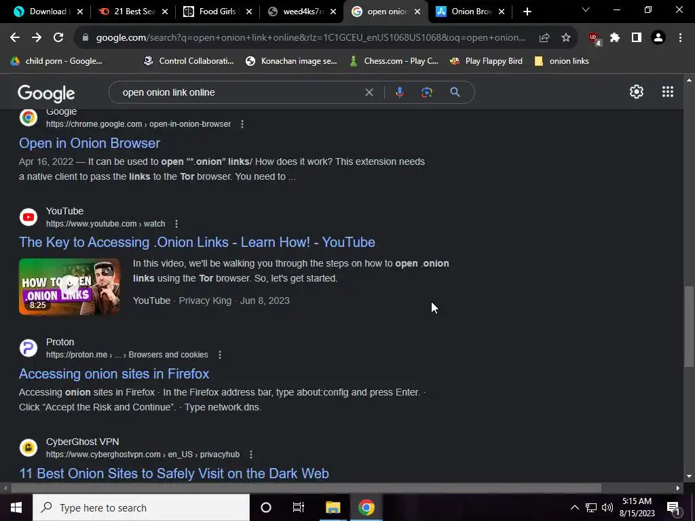This screenshot has width=695, height=521.
Task: Expand the tab search chevron
Action: [x=586, y=9]
